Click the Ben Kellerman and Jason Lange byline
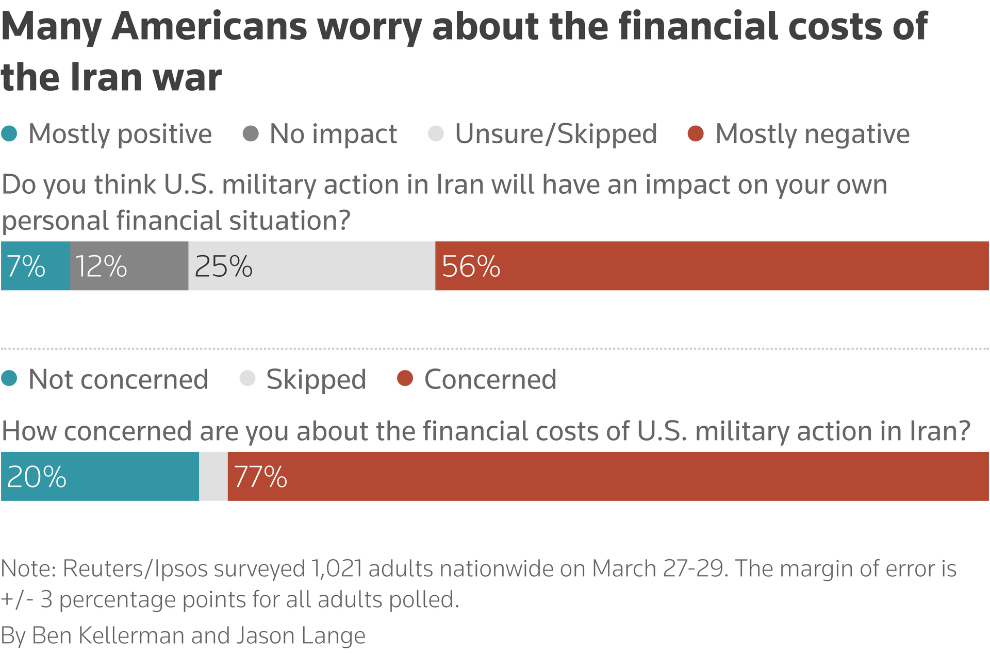990x654 pixels. point(183,635)
